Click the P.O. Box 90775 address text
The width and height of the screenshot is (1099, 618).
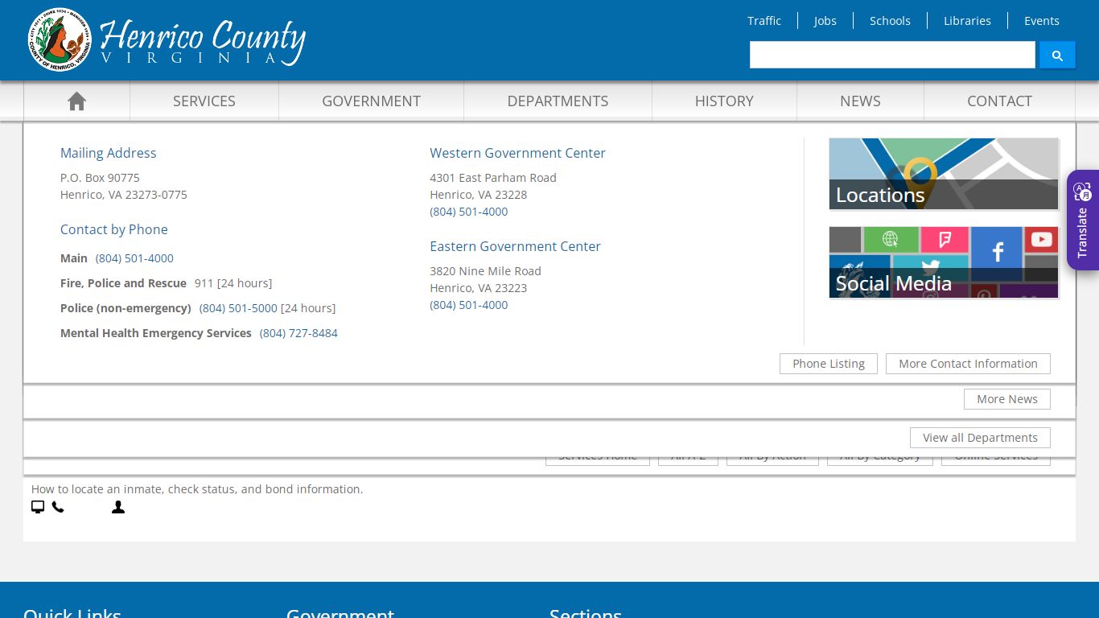coord(100,178)
